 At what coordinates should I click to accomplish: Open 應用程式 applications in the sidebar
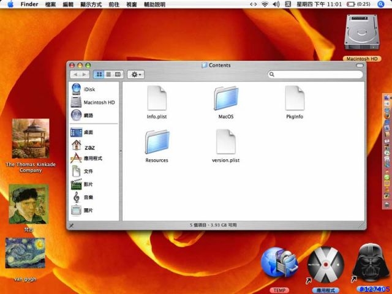(86, 158)
